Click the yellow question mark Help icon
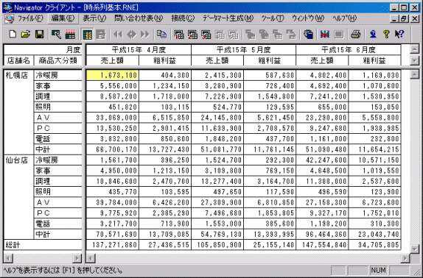 pos(386,35)
